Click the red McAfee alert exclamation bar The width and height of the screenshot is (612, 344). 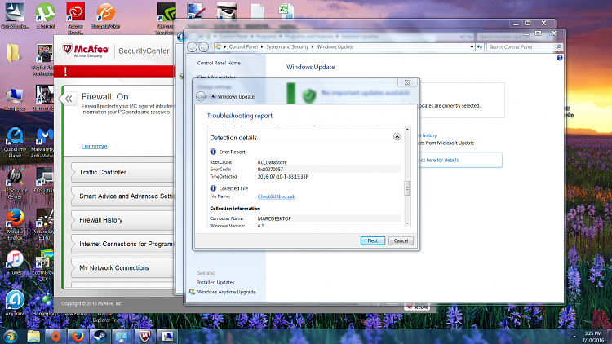coord(114,72)
